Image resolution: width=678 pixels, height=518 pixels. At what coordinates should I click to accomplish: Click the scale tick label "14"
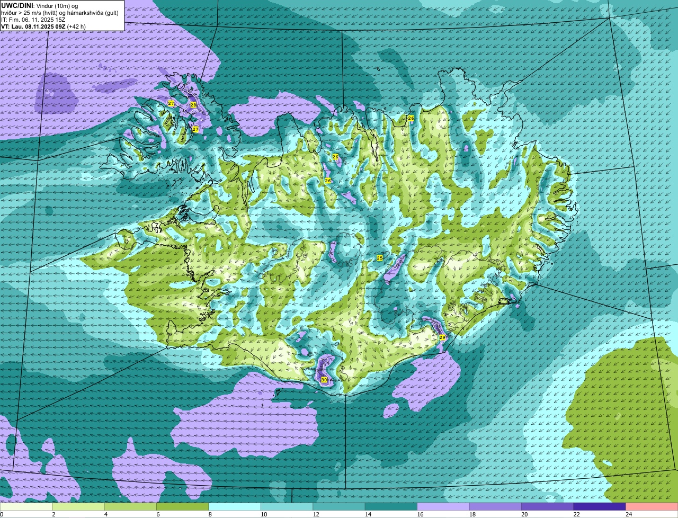click(368, 514)
